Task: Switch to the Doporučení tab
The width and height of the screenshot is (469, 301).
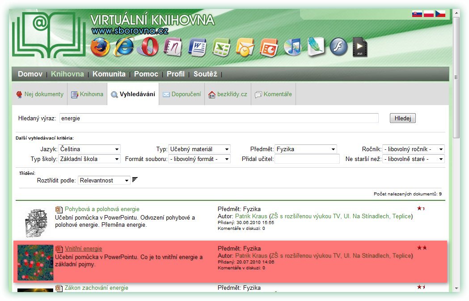Action: click(x=182, y=94)
